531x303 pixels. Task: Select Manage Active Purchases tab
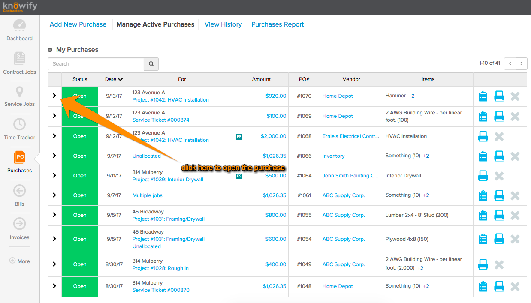click(x=155, y=24)
